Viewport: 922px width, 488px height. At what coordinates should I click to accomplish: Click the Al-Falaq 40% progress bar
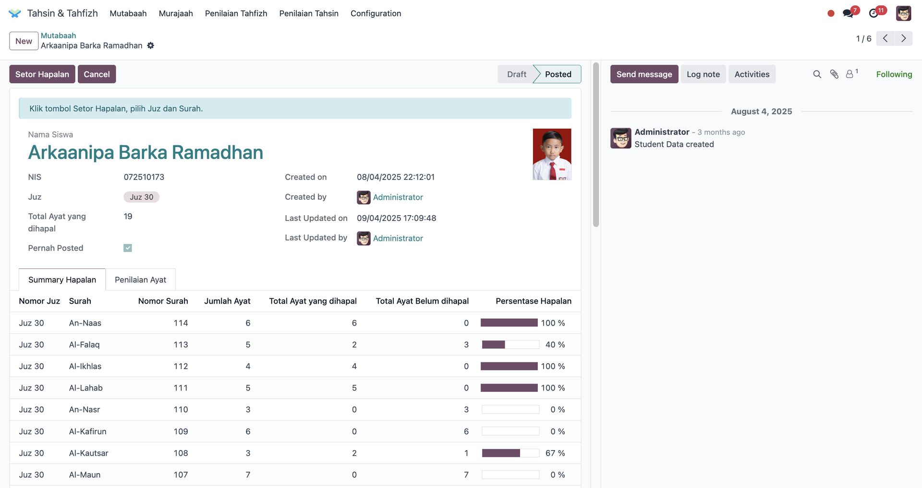(x=510, y=345)
